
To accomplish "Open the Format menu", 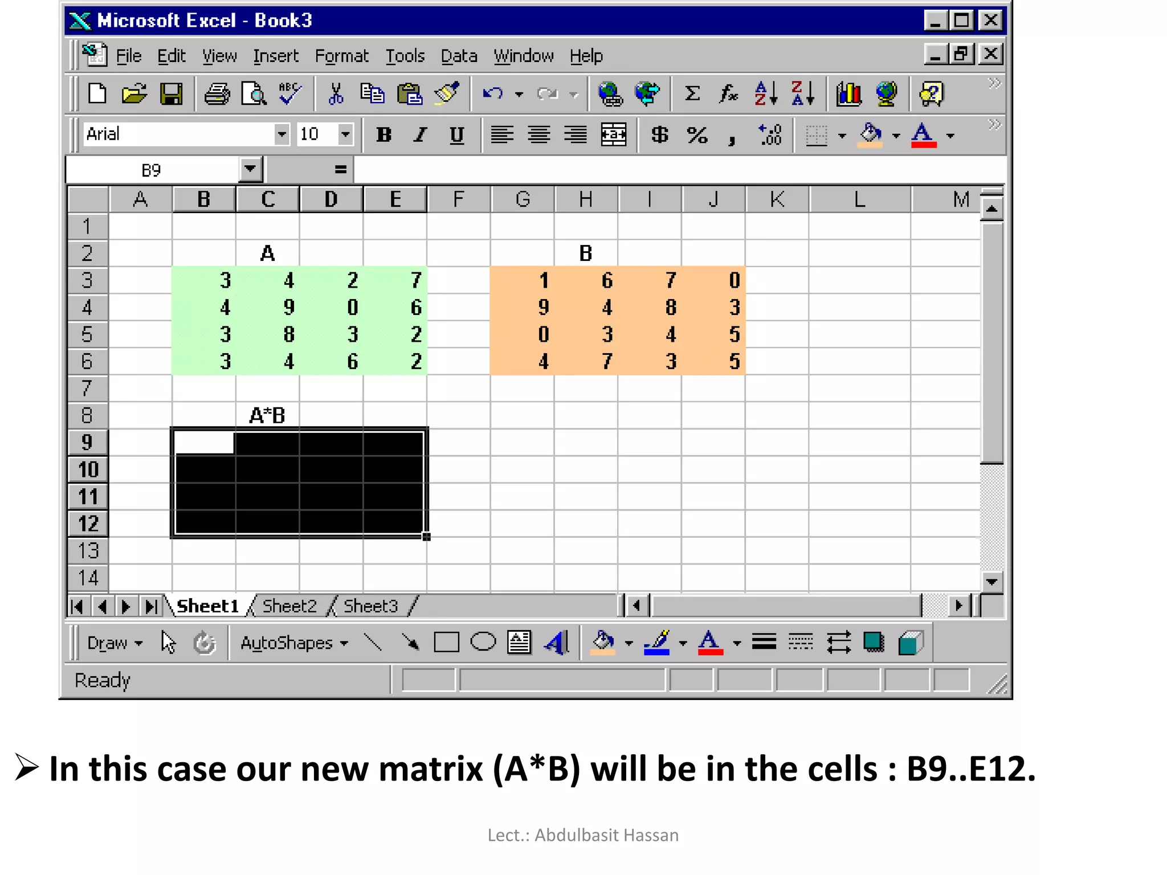I will pos(341,56).
